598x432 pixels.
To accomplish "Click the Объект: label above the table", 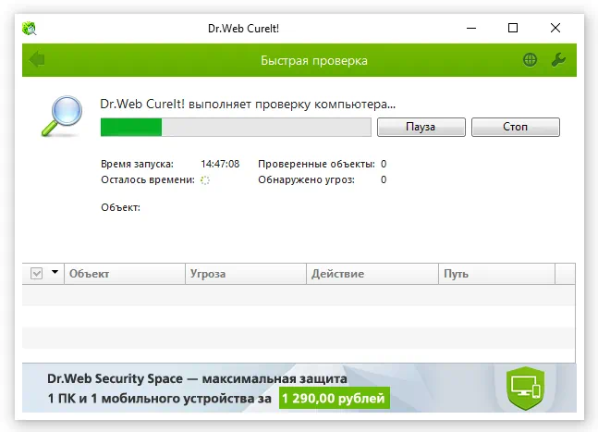I will [x=120, y=207].
